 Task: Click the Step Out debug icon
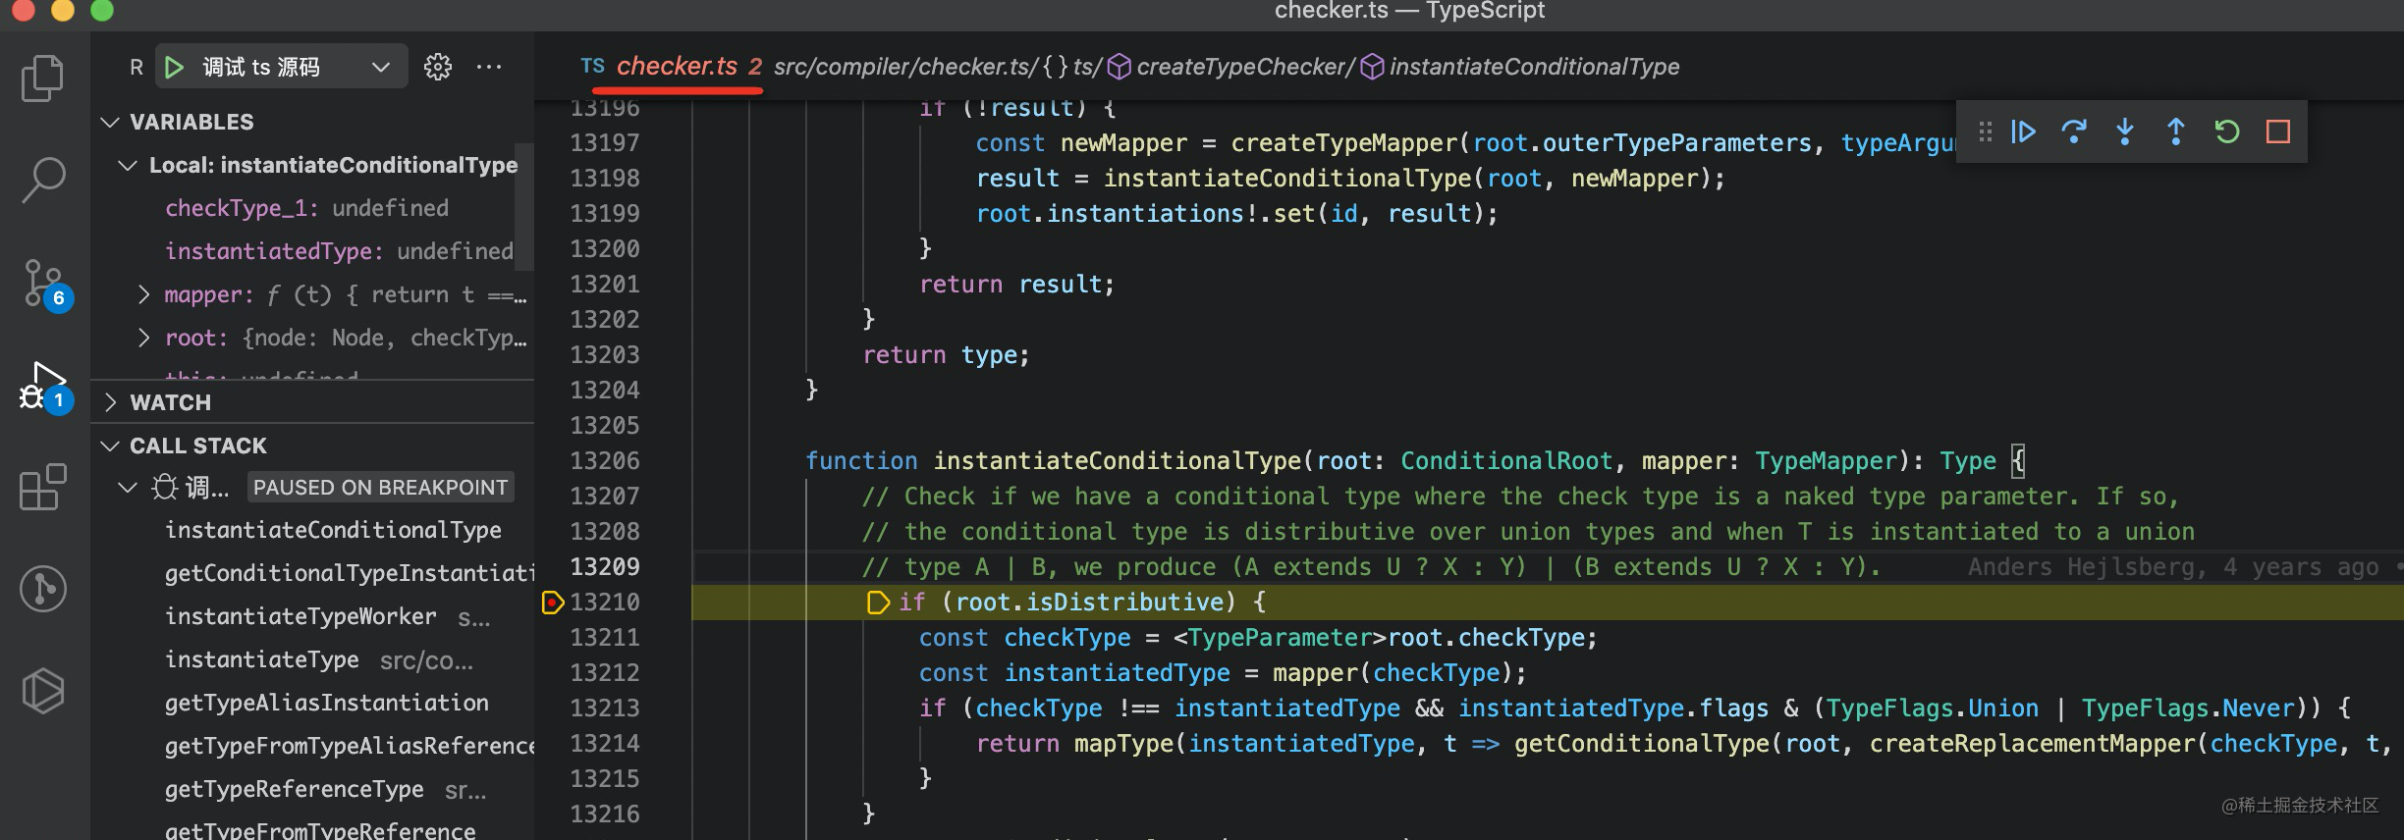[2176, 131]
